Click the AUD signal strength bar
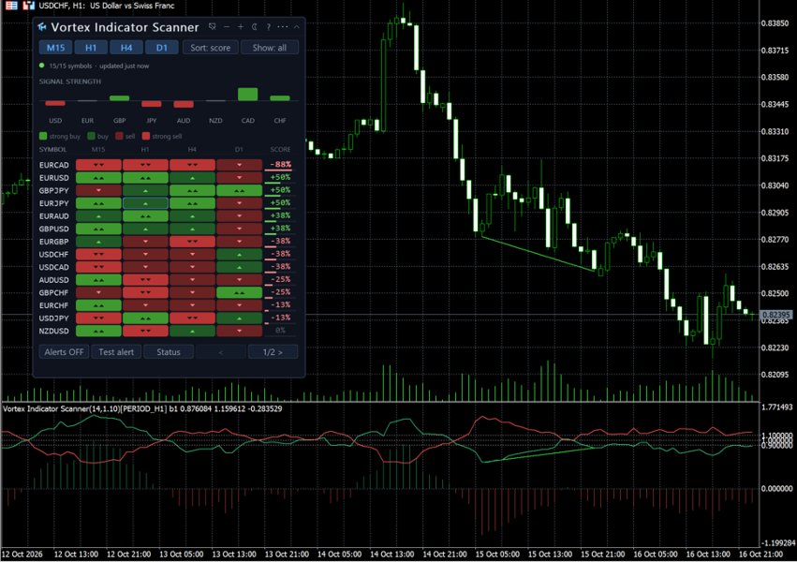797x562 pixels. coord(184,104)
